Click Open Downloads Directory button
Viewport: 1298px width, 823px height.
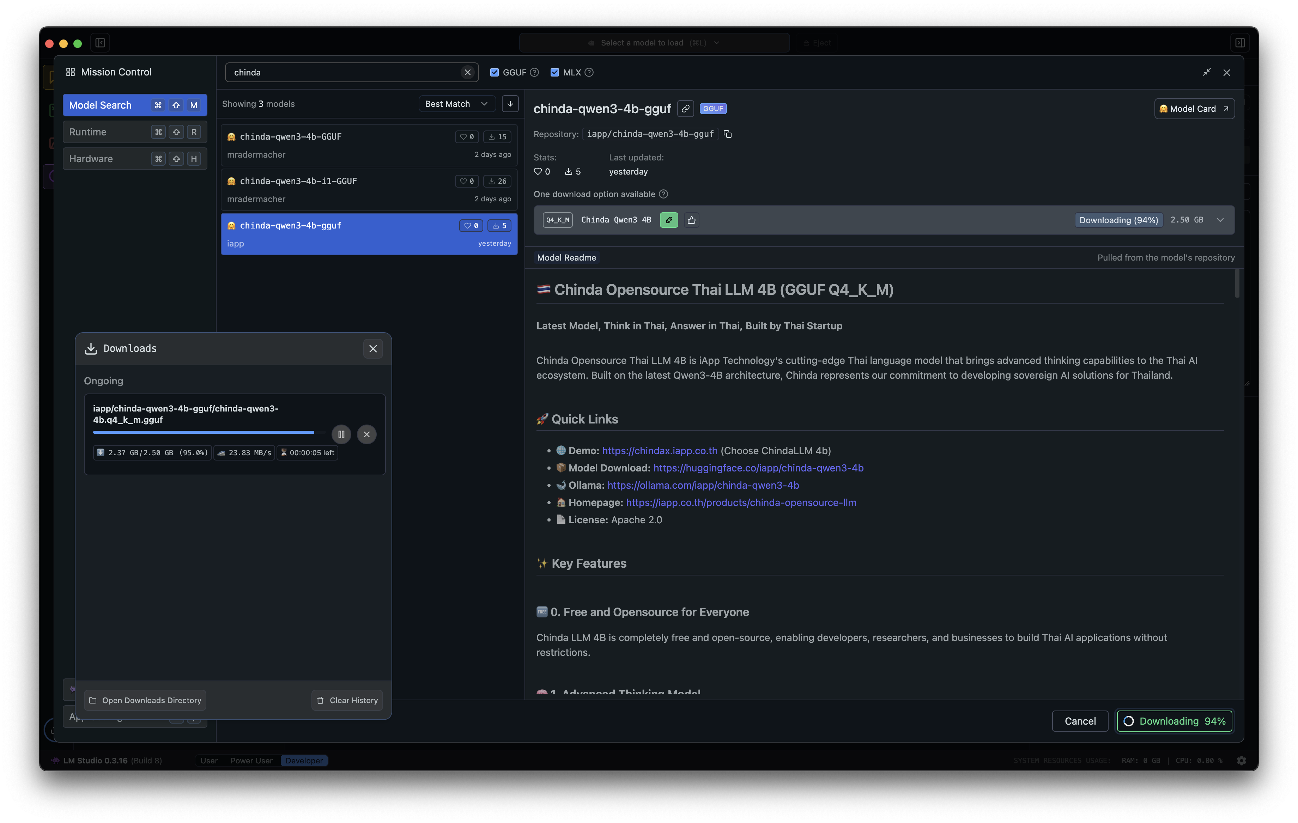tap(145, 700)
